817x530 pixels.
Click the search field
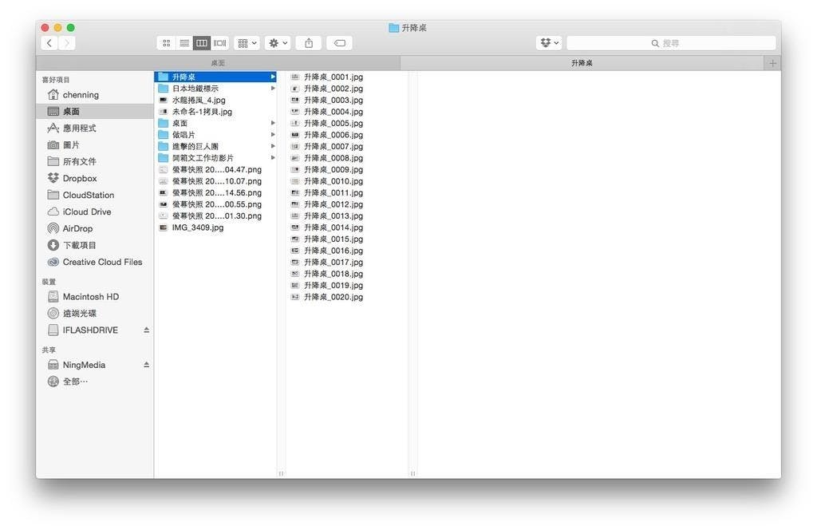click(670, 43)
